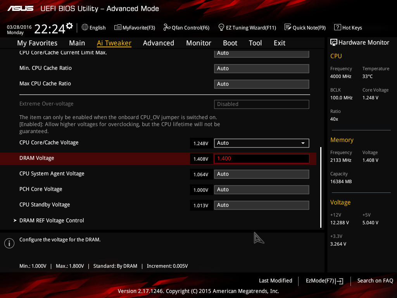
Task: Click the 12.288 V reading
Action: (x=340, y=222)
